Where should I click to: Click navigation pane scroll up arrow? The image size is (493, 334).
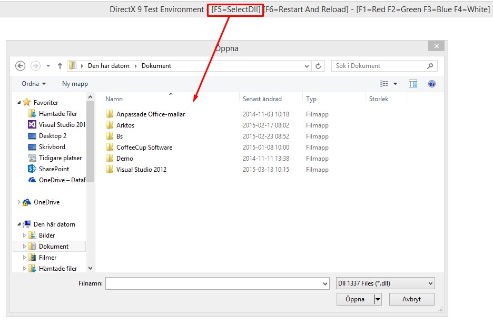(90, 97)
